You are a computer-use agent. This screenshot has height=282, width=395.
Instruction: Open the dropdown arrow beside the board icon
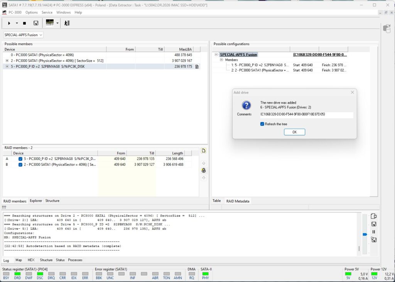pos(57,23)
